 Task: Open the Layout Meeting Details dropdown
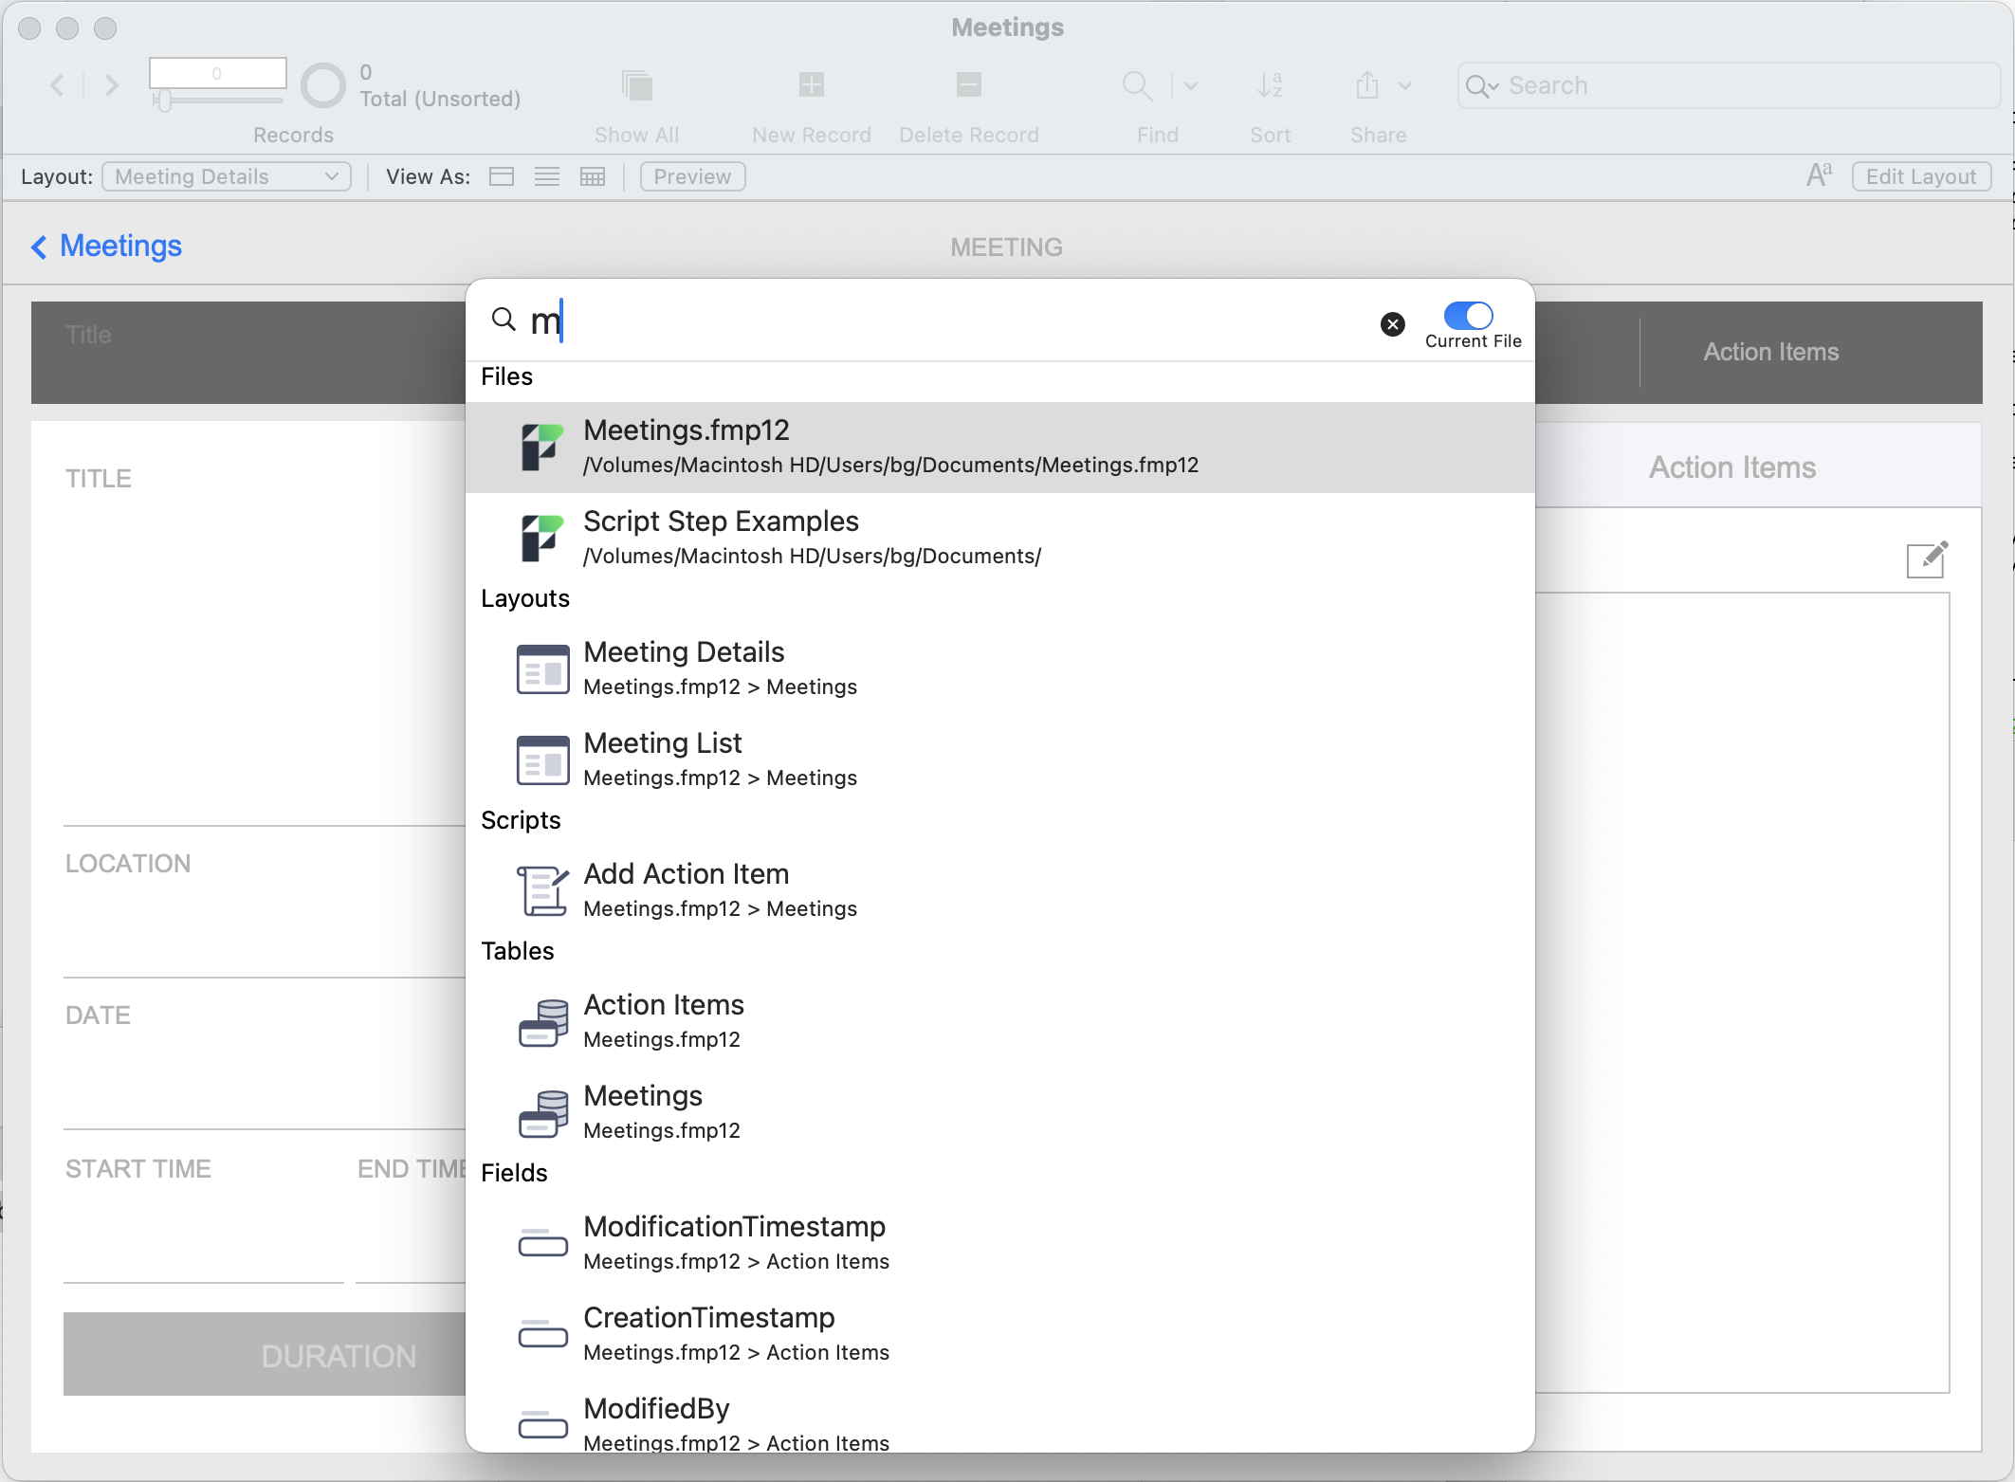pos(227,177)
